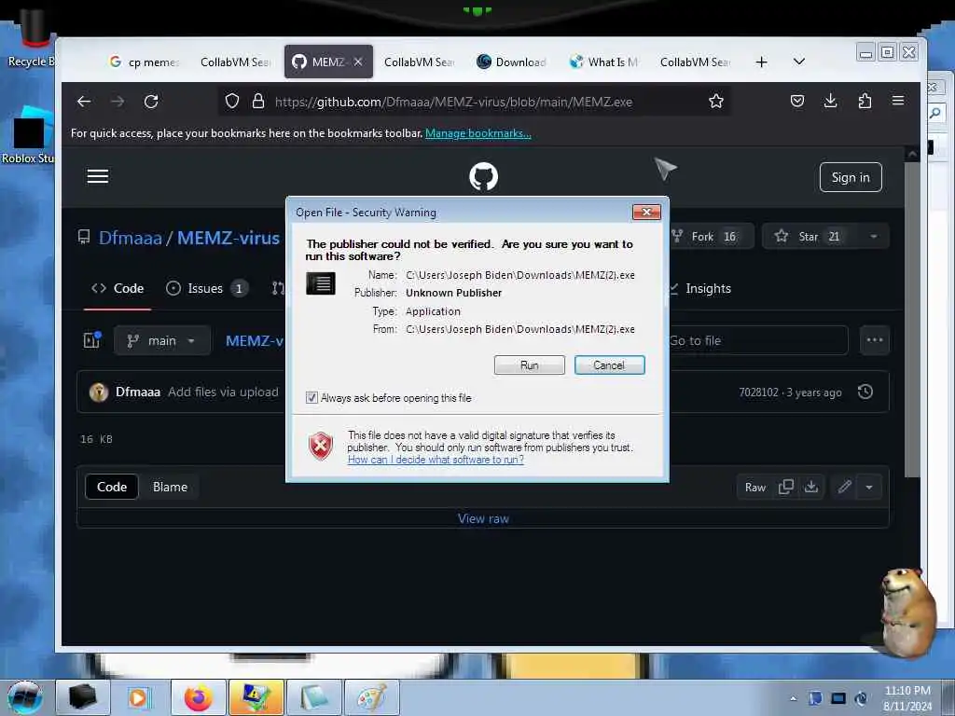Viewport: 955px width, 716px height.
Task: Copy raw file contents icon
Action: pos(785,487)
